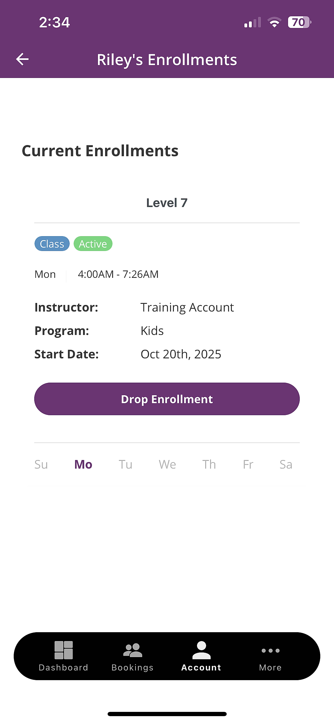This screenshot has width=334, height=723.
Task: Choose the Th day tab
Action: (x=209, y=465)
